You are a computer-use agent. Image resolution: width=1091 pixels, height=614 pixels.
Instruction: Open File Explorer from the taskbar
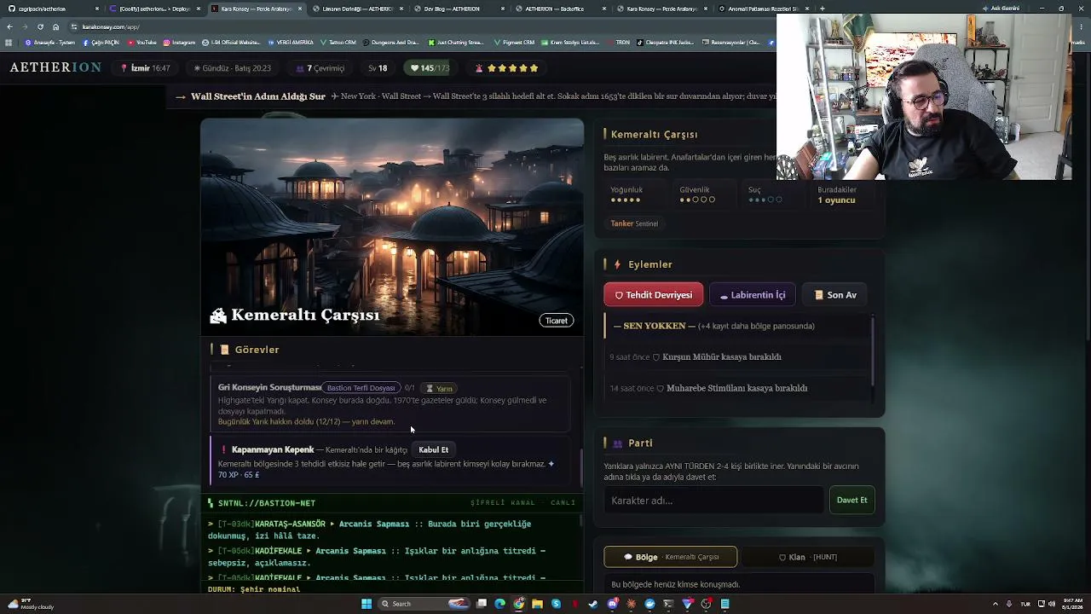click(538, 604)
